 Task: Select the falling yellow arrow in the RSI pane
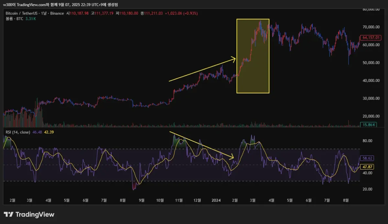pos(201,145)
